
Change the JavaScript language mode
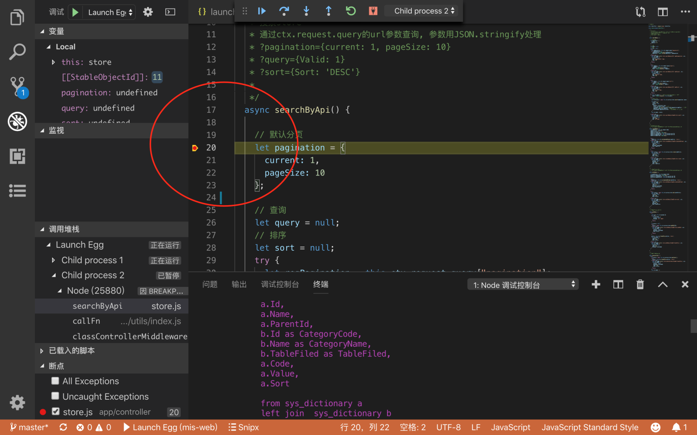(x=511, y=427)
